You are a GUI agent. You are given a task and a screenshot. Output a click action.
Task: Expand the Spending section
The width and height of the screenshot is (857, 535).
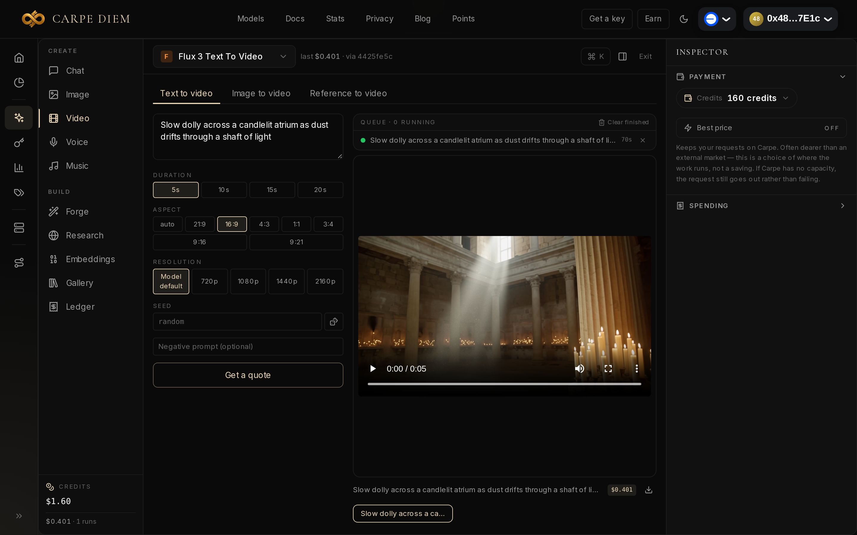(x=761, y=206)
